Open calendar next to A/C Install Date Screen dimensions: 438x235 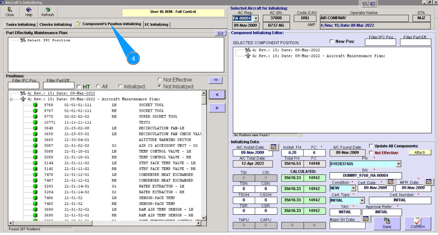click(273, 147)
